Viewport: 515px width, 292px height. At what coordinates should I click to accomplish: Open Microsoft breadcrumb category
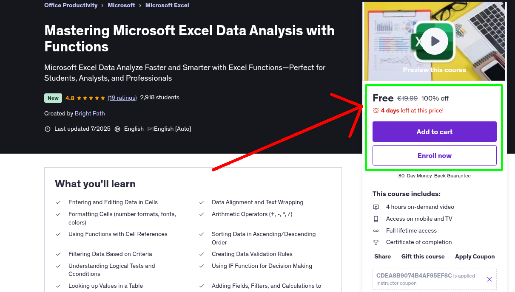click(x=121, y=5)
